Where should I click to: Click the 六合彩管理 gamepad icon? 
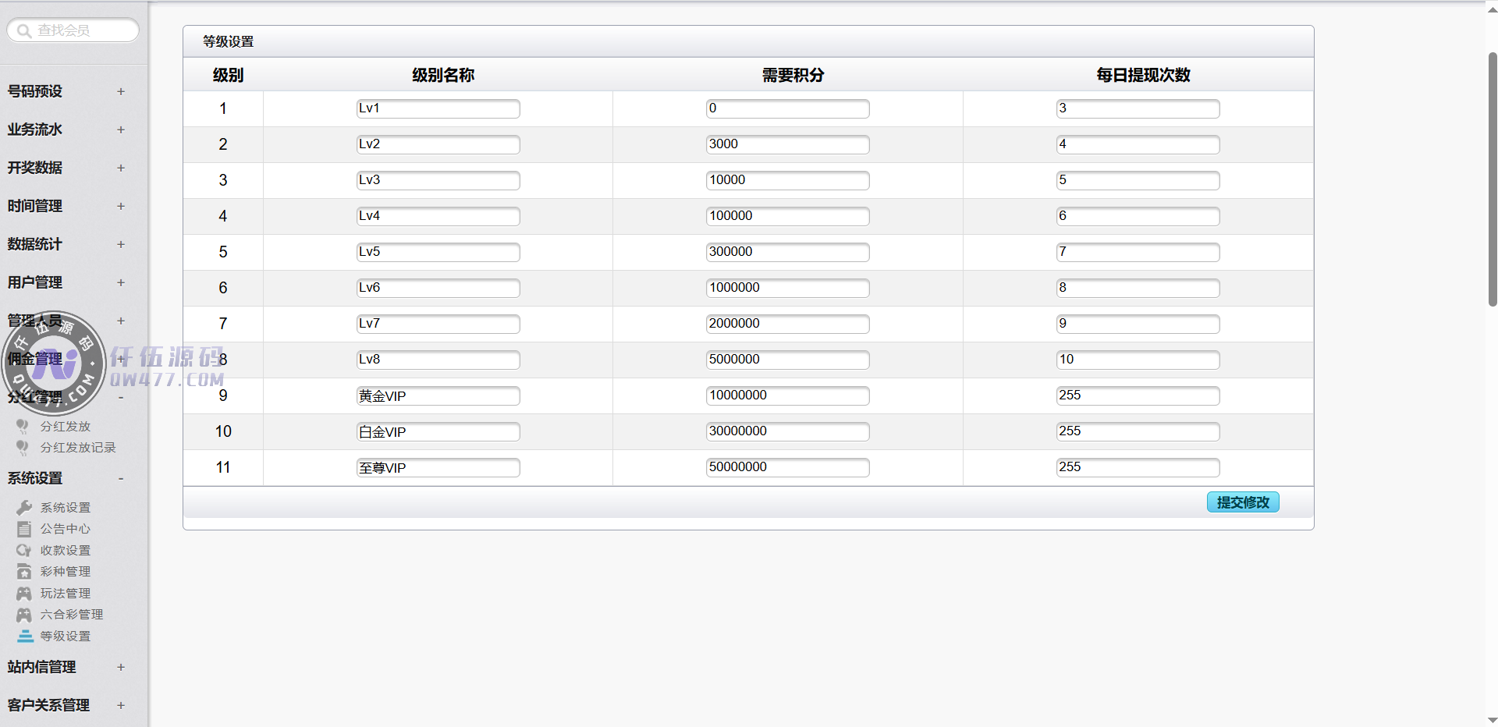pos(24,615)
